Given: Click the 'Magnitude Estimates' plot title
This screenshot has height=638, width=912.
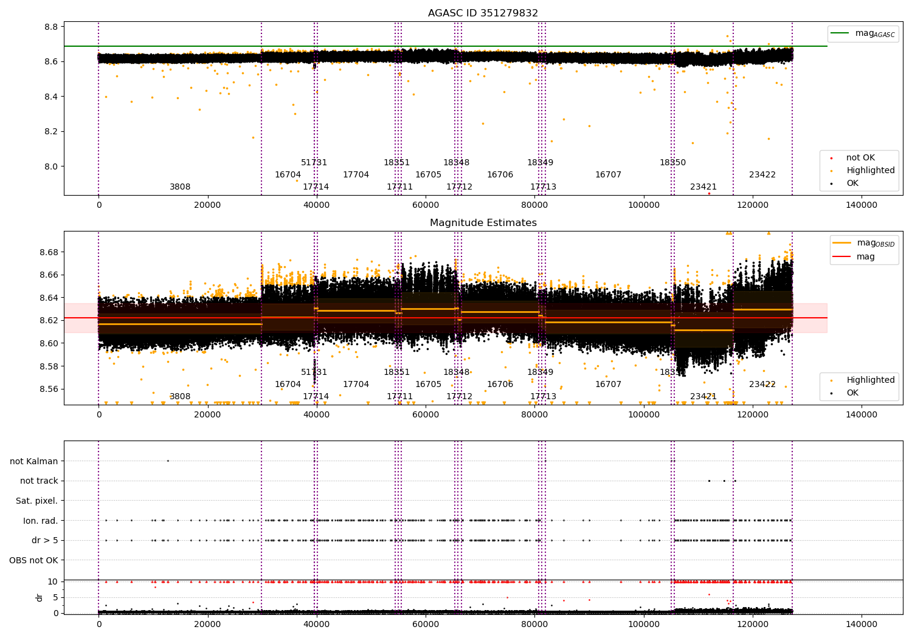Looking at the screenshot, I should coord(483,223).
